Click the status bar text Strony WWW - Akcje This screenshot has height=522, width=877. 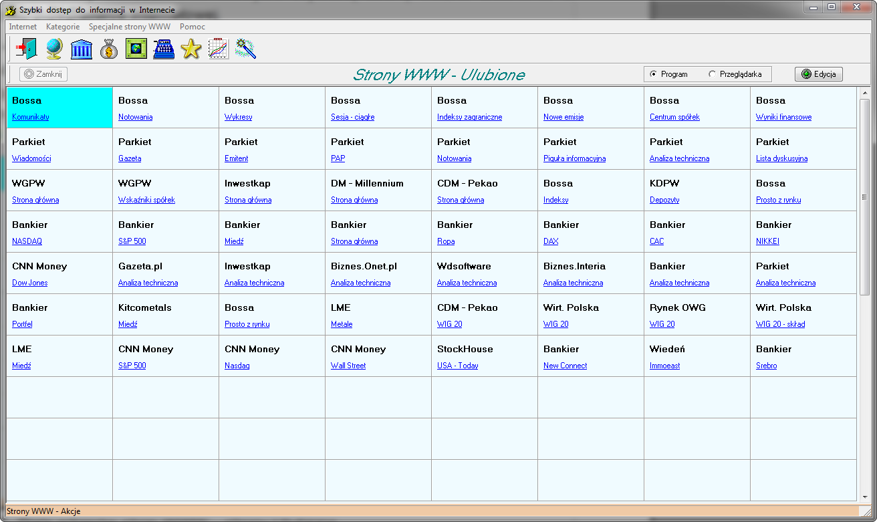tap(43, 511)
